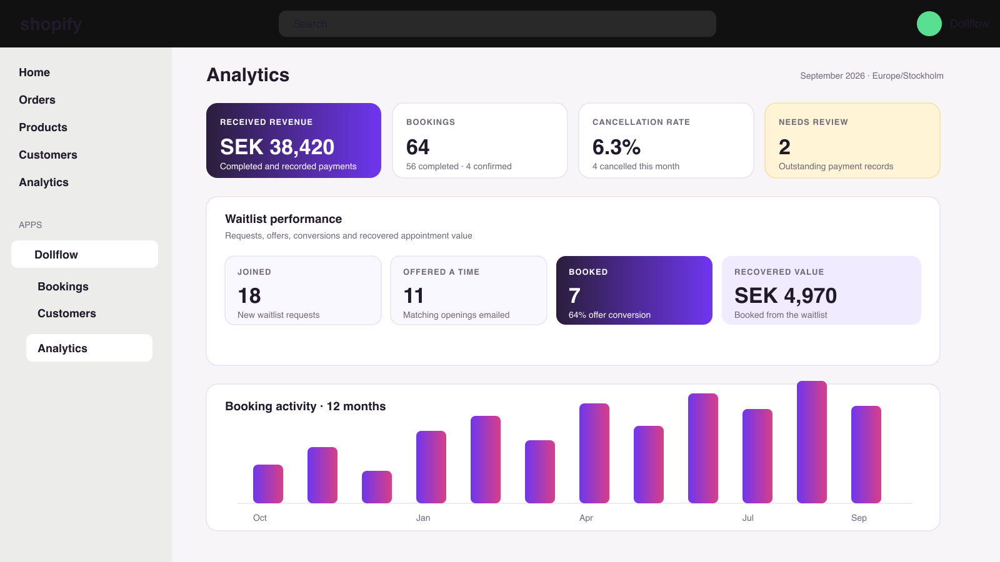Image resolution: width=1000 pixels, height=562 pixels.
Task: Click the Offered a Time card
Action: pos(469,290)
